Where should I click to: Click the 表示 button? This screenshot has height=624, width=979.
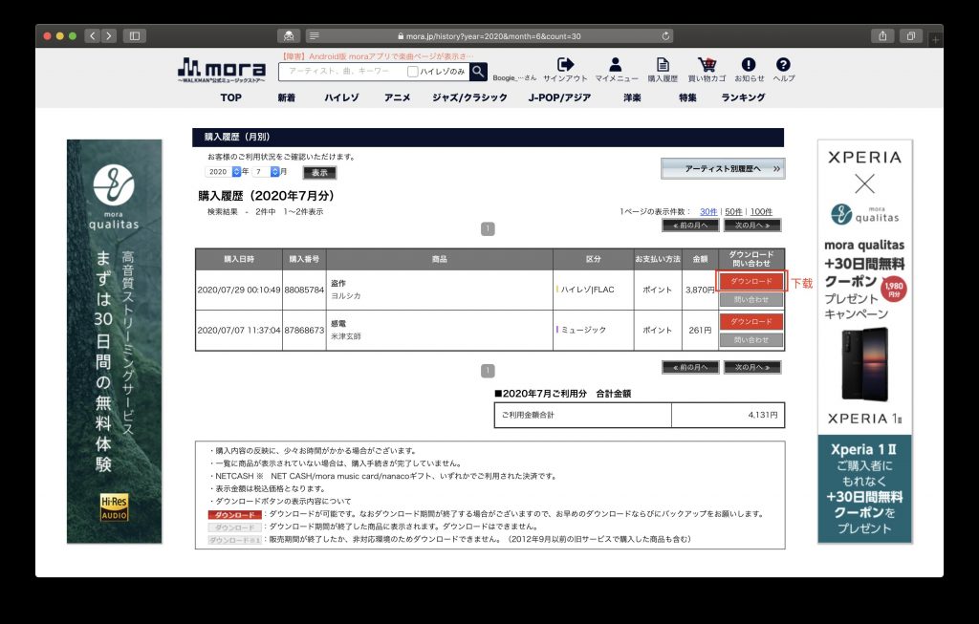319,172
